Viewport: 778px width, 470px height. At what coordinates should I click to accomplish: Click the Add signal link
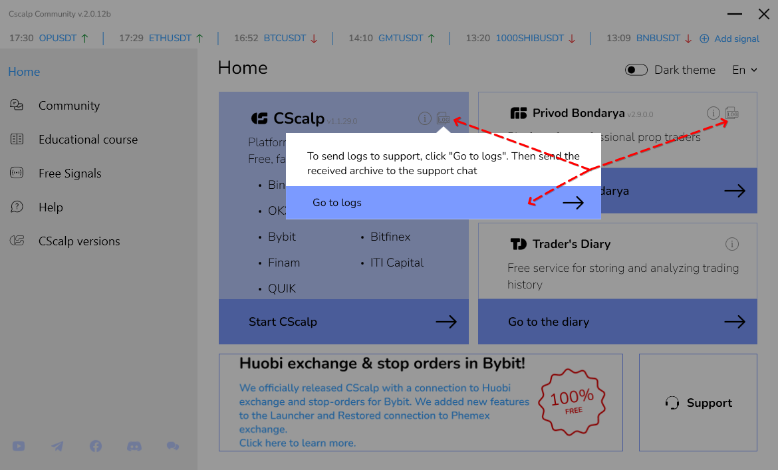tap(729, 39)
